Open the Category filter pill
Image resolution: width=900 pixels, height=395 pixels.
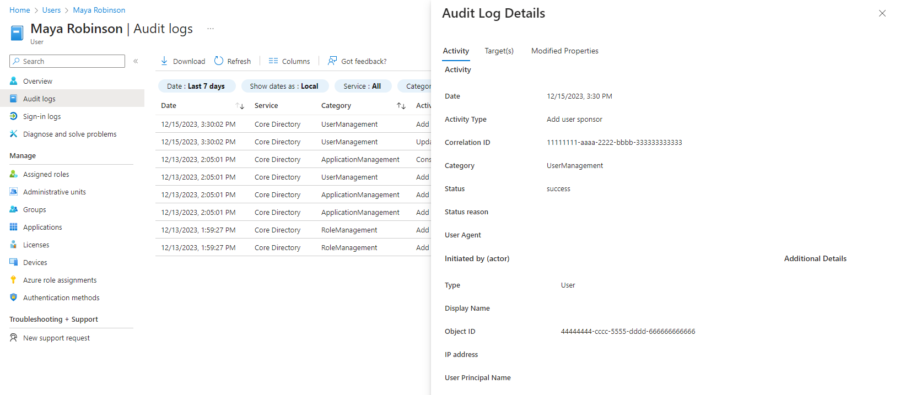point(414,86)
